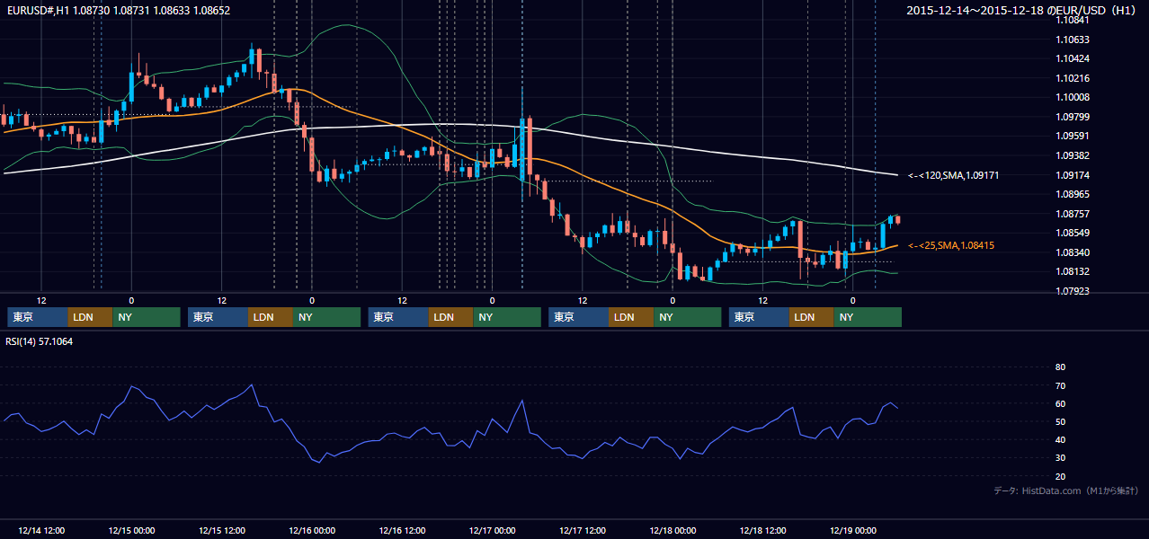The height and width of the screenshot is (539, 1149).
Task: Click price axis label 1.10633
Action: click(1073, 40)
